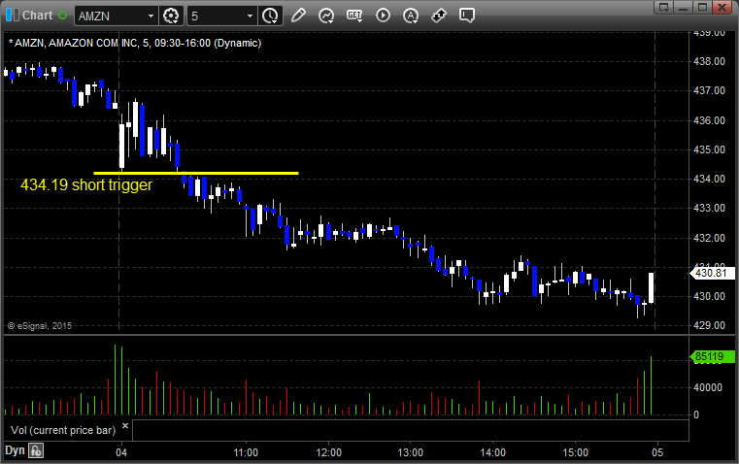Screen dimensions: 739x464
Task: Click the 434.00 price axis label
Action: [709, 179]
